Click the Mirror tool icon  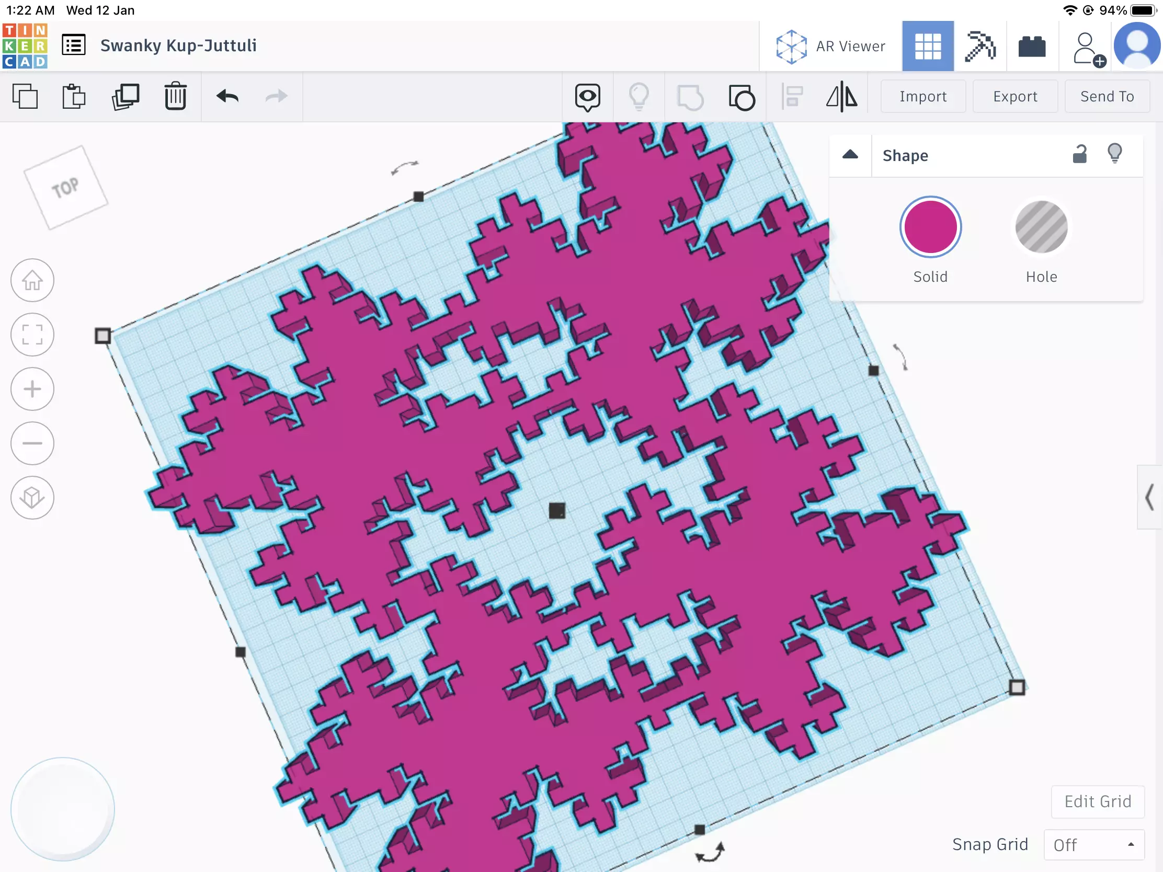click(841, 97)
